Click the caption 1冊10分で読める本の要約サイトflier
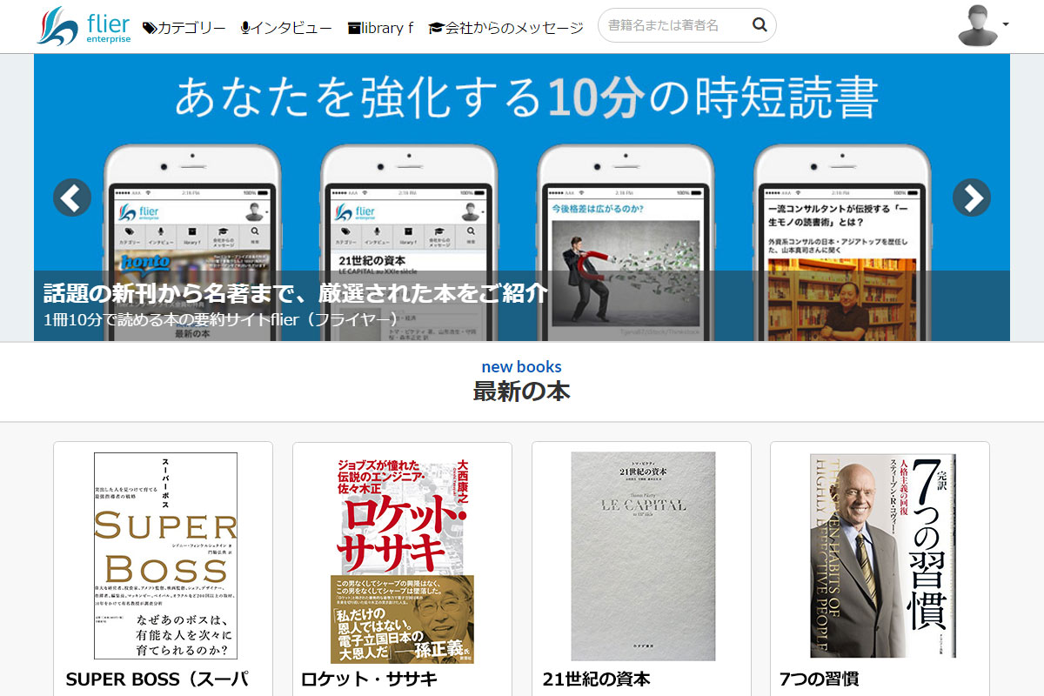 220,318
